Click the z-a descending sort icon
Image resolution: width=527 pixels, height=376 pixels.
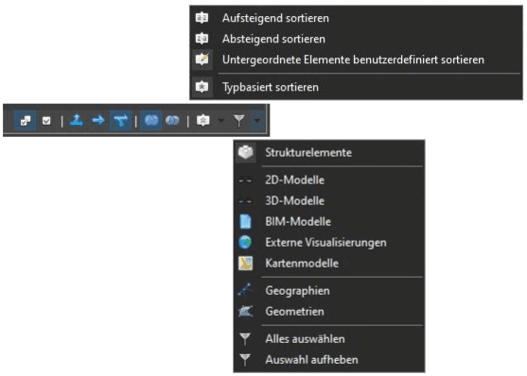point(202,39)
